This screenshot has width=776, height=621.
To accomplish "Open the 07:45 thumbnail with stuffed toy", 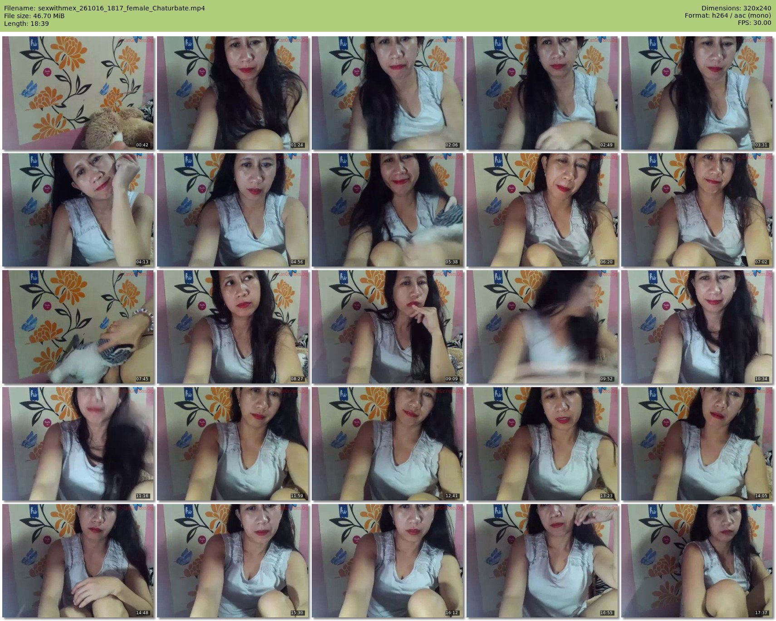I will 78,327.
